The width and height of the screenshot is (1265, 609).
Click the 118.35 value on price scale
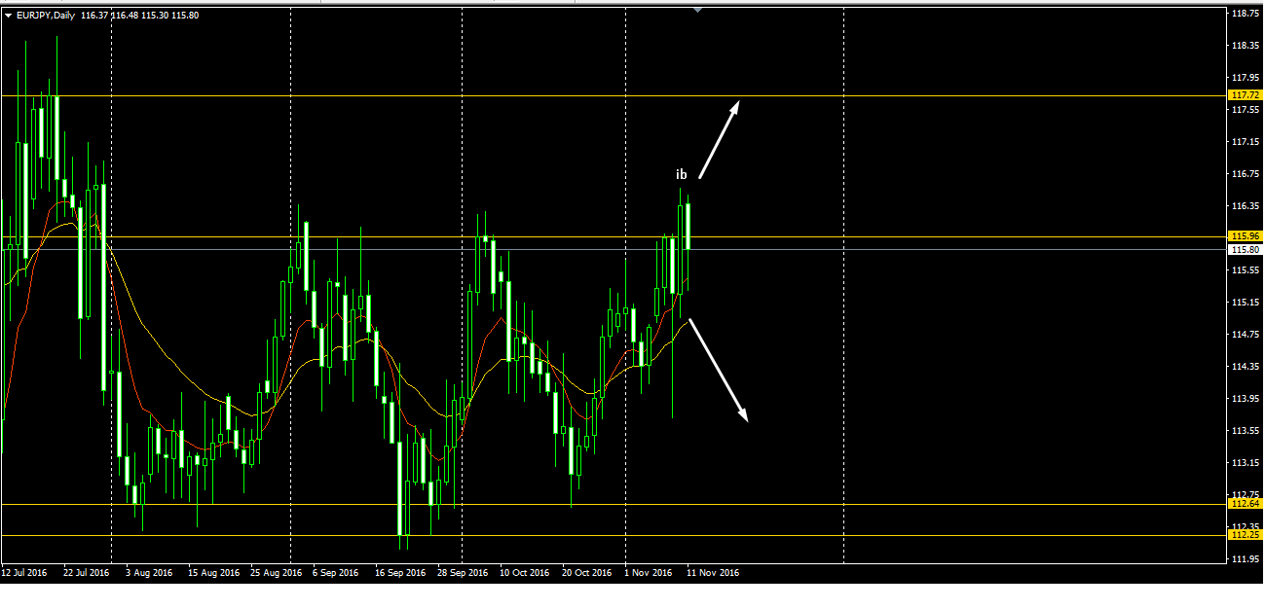pos(1246,46)
